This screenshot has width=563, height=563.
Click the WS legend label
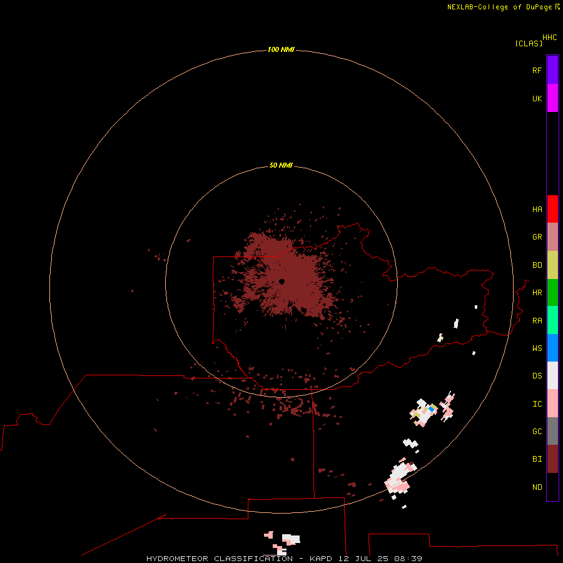pyautogui.click(x=537, y=348)
